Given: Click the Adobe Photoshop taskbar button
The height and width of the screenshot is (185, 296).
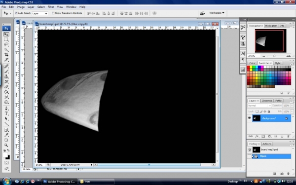Looking at the screenshot, I should pos(59,182).
